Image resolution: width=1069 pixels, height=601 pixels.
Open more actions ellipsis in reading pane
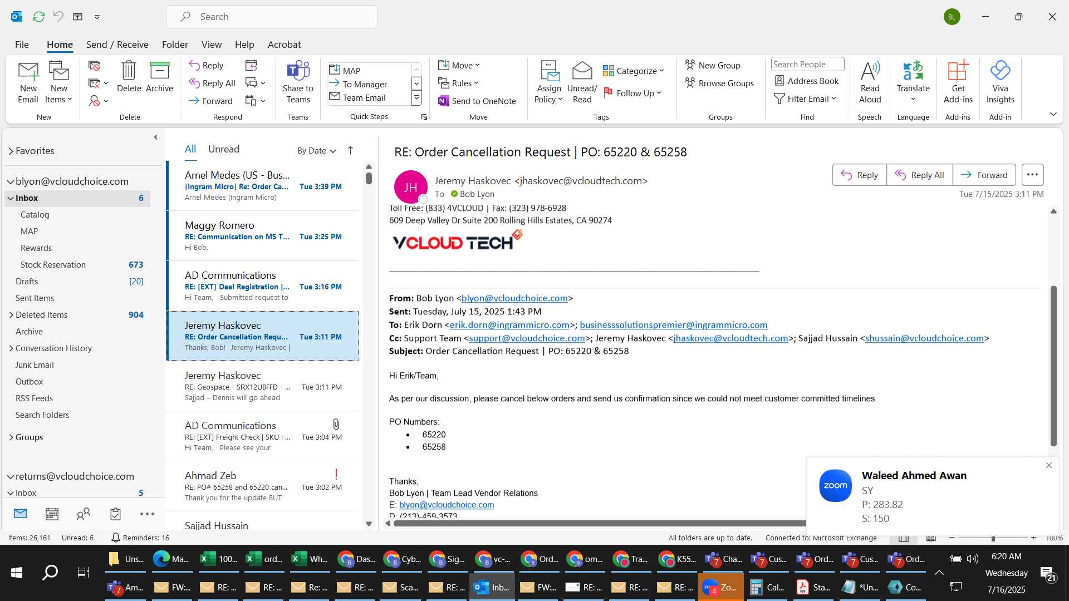[x=1032, y=175]
